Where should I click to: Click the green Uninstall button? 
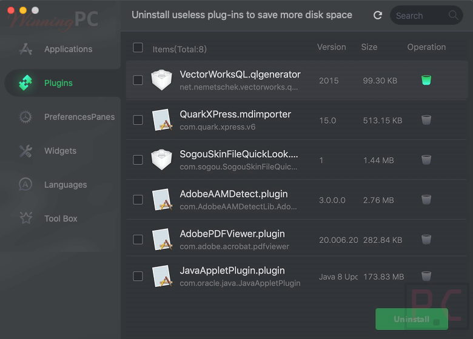[x=412, y=319]
